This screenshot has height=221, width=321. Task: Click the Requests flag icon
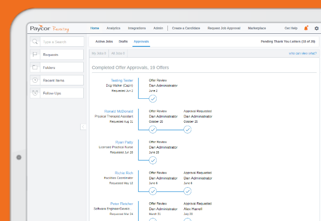click(35, 55)
